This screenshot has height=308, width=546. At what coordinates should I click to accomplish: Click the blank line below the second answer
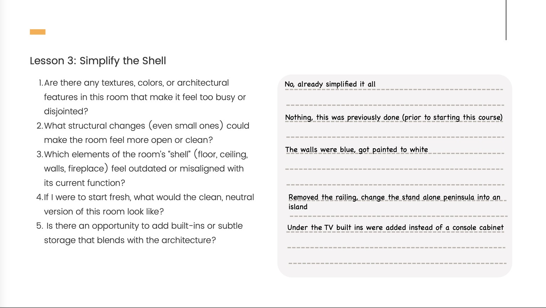point(395,137)
